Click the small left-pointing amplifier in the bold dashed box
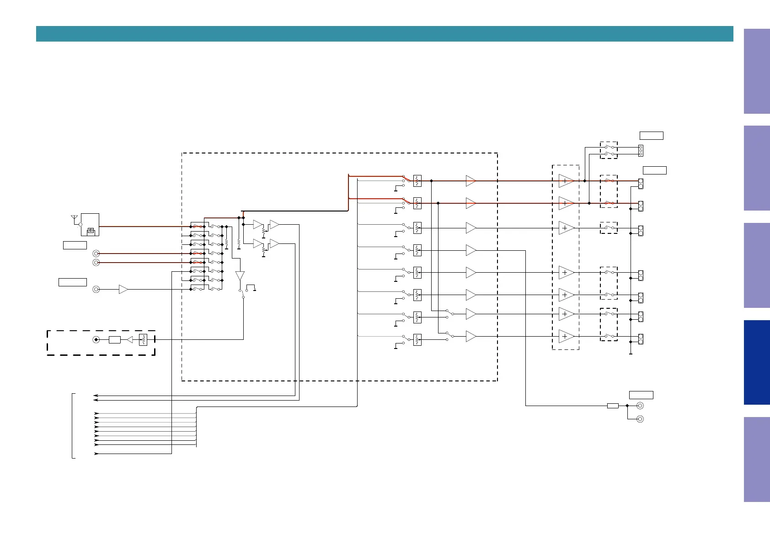 click(129, 339)
